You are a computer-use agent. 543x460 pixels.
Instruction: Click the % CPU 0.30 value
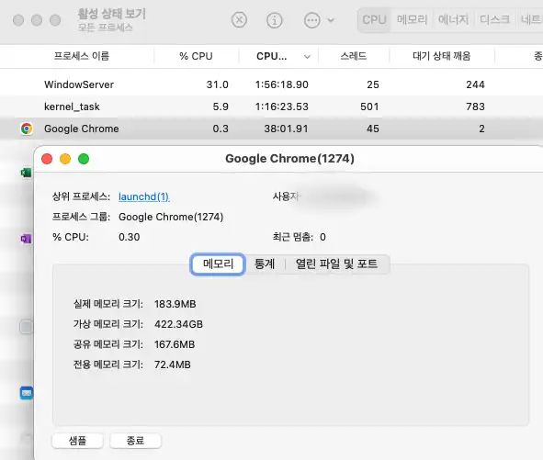click(130, 237)
